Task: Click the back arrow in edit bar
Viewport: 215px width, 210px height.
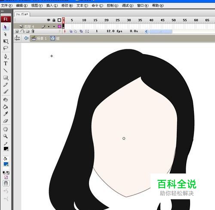Action: tap(26, 38)
